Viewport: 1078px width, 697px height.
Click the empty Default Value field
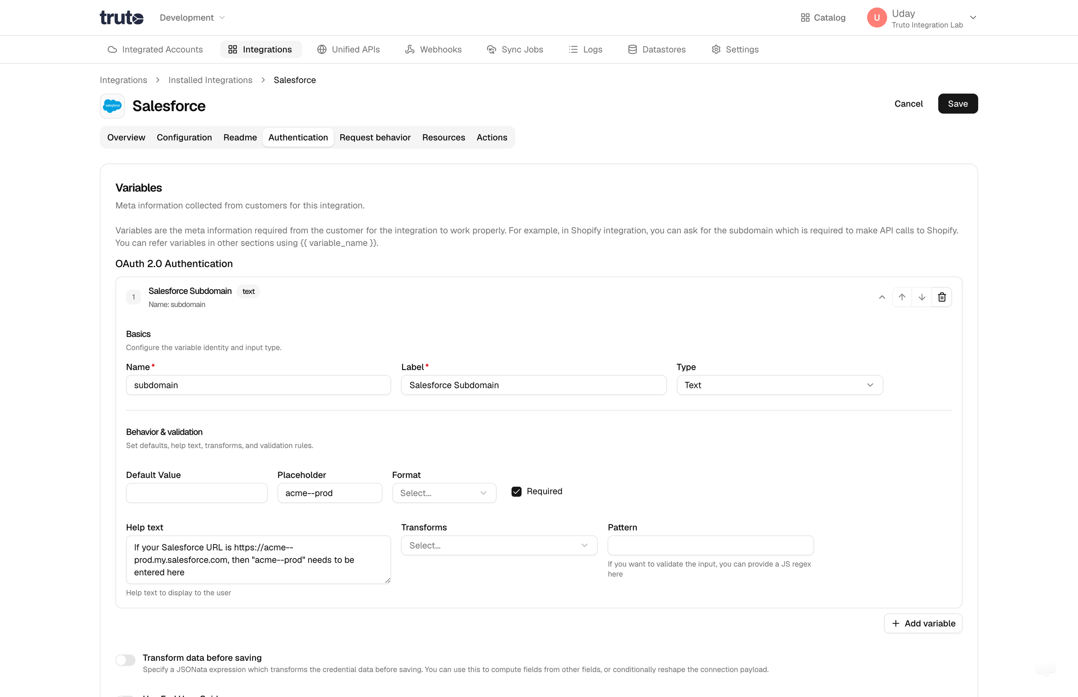196,493
